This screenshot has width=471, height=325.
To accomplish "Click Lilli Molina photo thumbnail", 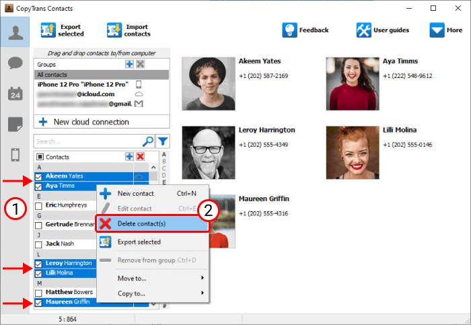I will pos(353,153).
